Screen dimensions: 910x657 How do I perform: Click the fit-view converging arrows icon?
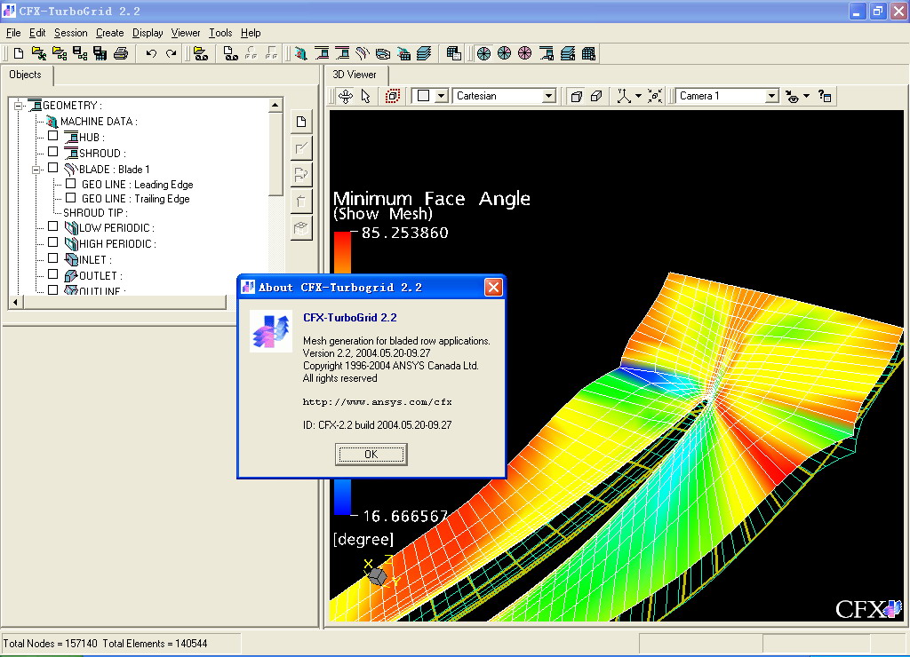(655, 96)
